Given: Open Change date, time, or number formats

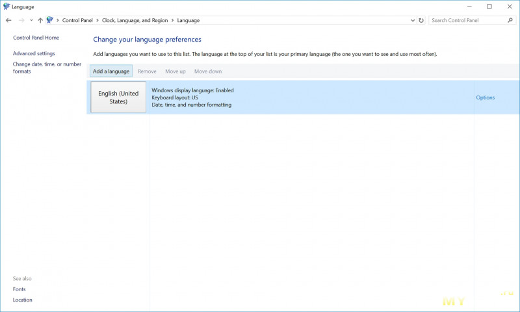Looking at the screenshot, I should (x=47, y=68).
